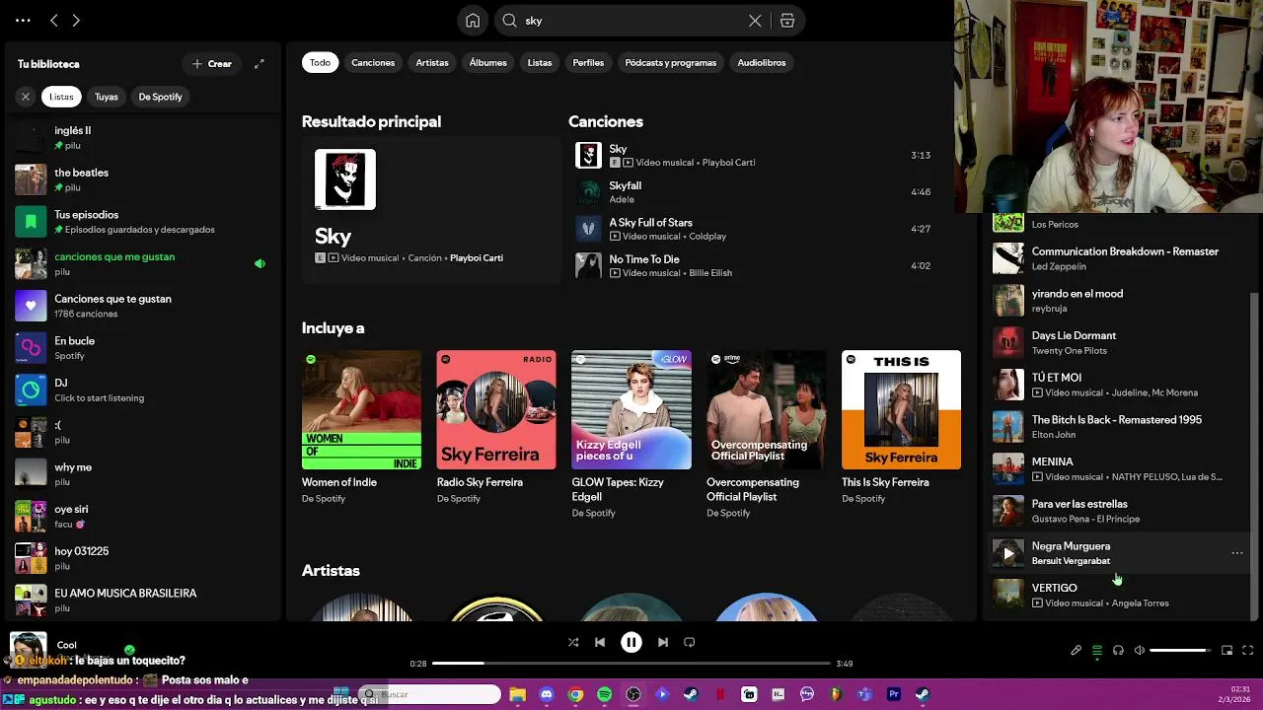Open more options for Negra Murguera
Viewport: 1263px width, 710px height.
click(x=1237, y=553)
